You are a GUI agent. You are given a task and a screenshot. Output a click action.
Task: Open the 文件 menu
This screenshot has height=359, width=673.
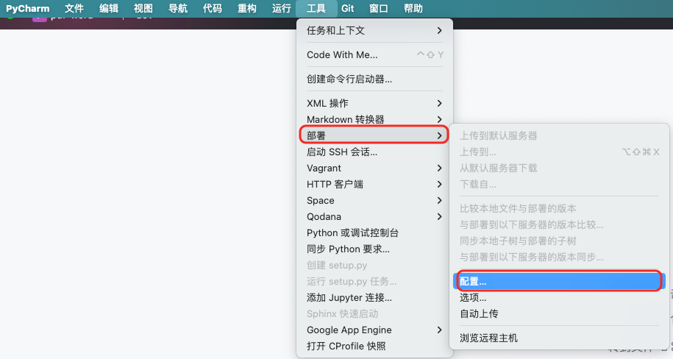(x=74, y=8)
